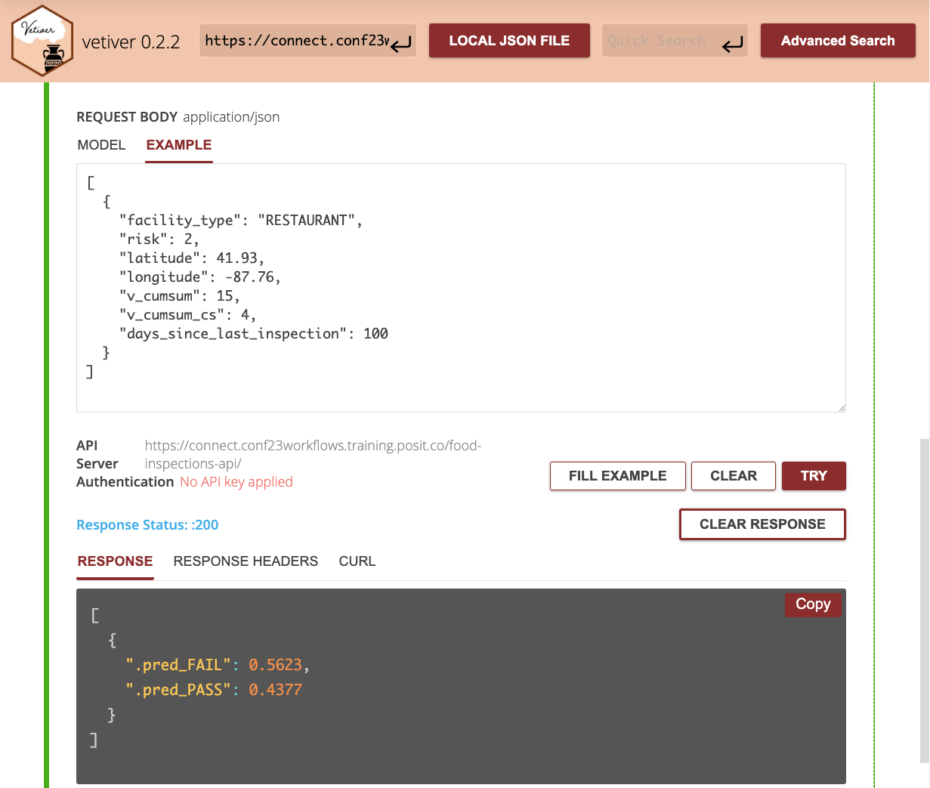Click the enter arrow beside the URL field
Screen dimensions: 930x788
click(401, 42)
